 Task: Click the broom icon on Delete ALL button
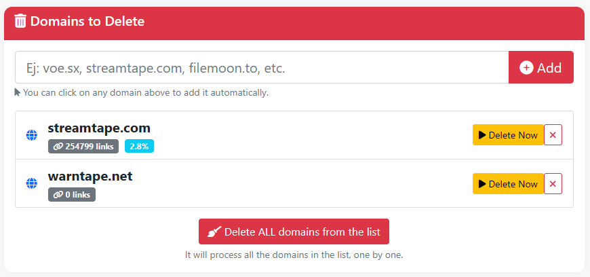[x=214, y=232]
